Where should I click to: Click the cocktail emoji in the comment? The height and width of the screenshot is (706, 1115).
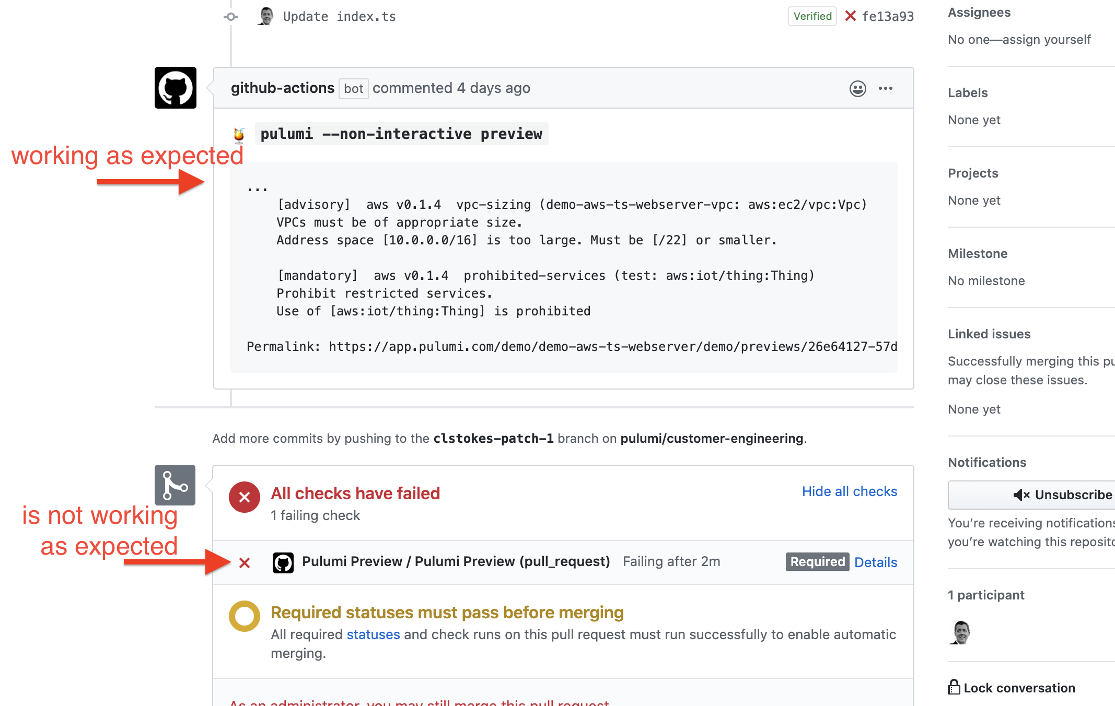(239, 135)
